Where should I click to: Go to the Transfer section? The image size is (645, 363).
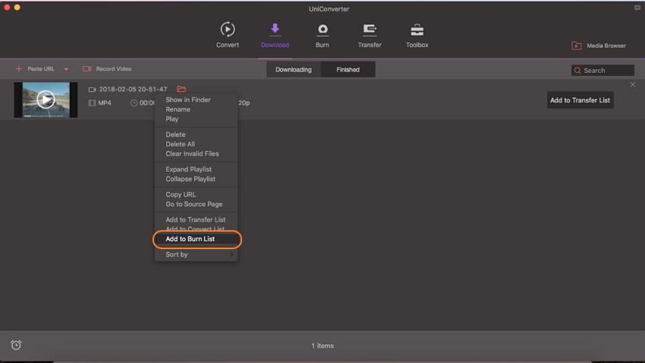[x=370, y=35]
